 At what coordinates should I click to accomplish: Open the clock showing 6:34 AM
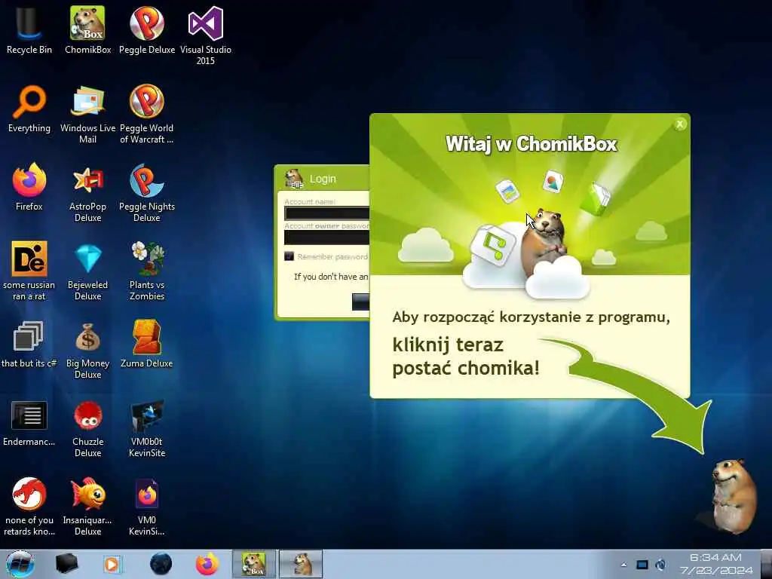pos(716,564)
